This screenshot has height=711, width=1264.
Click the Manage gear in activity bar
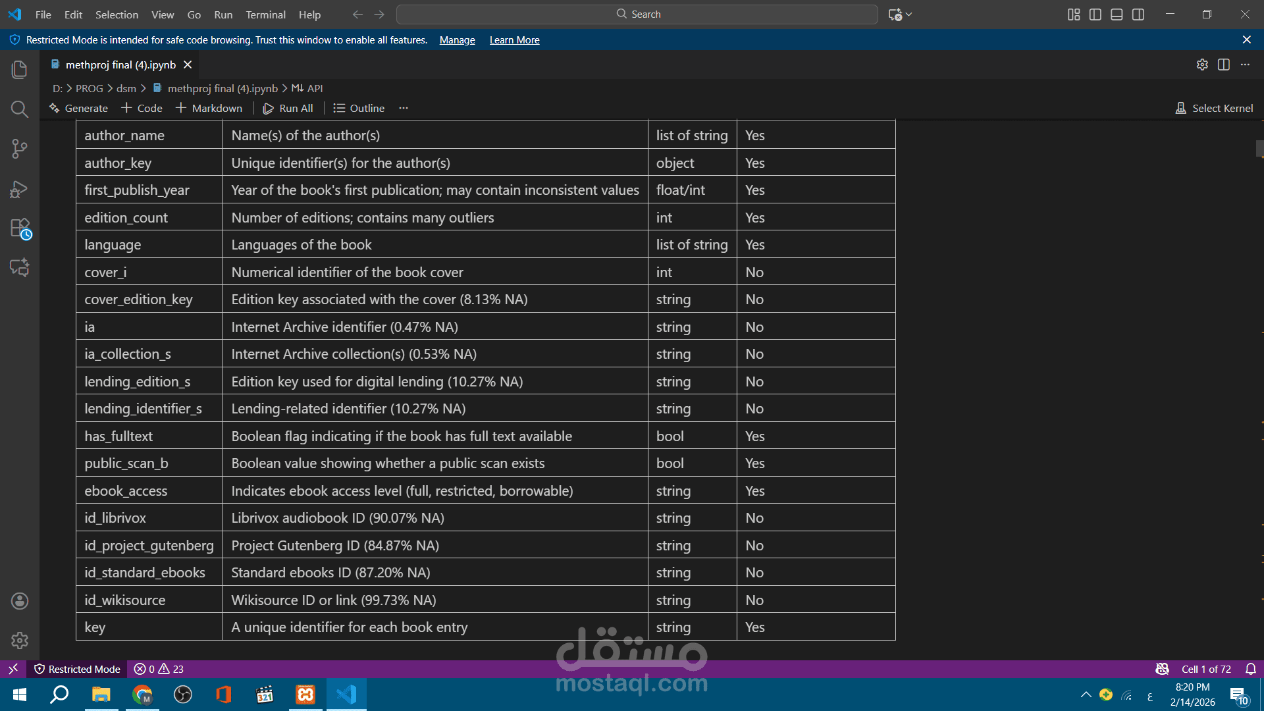[x=20, y=640]
